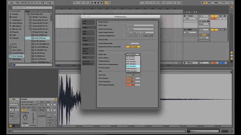Toggle the Link button at top left
This screenshot has width=241, height=135.
click(x=11, y=3)
